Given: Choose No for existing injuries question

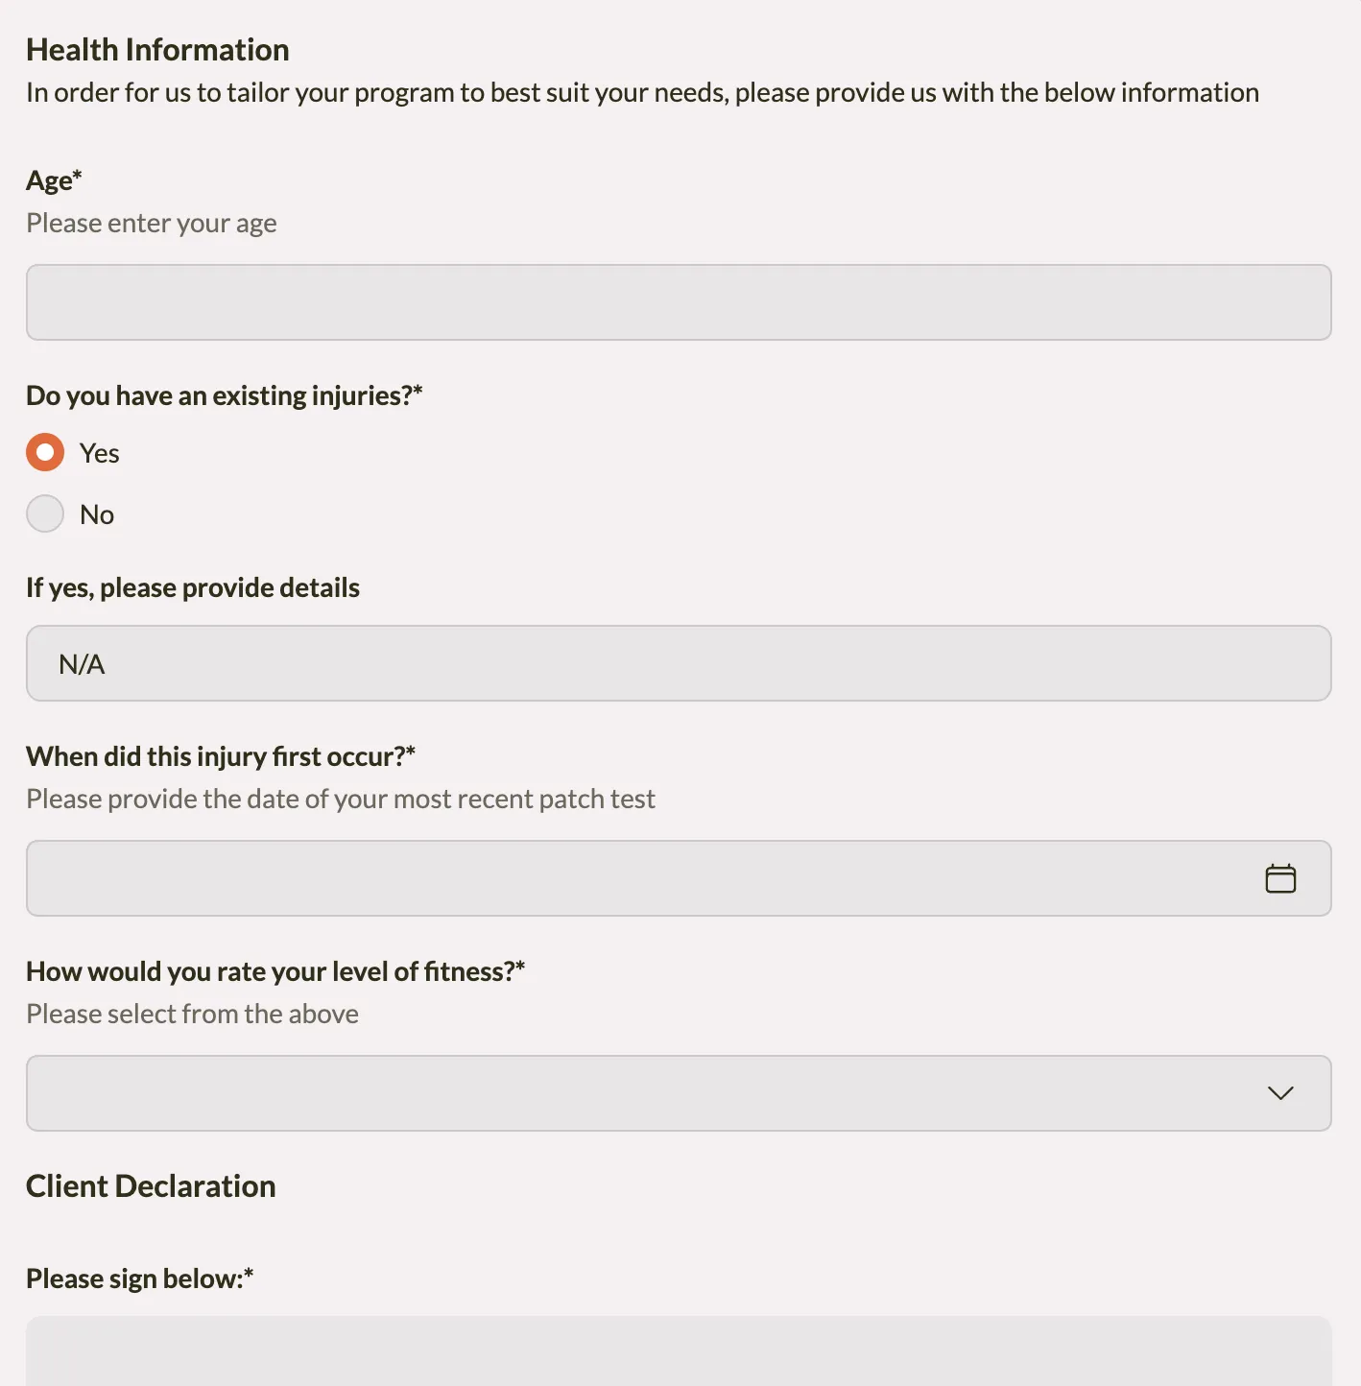Looking at the screenshot, I should pyautogui.click(x=44, y=514).
